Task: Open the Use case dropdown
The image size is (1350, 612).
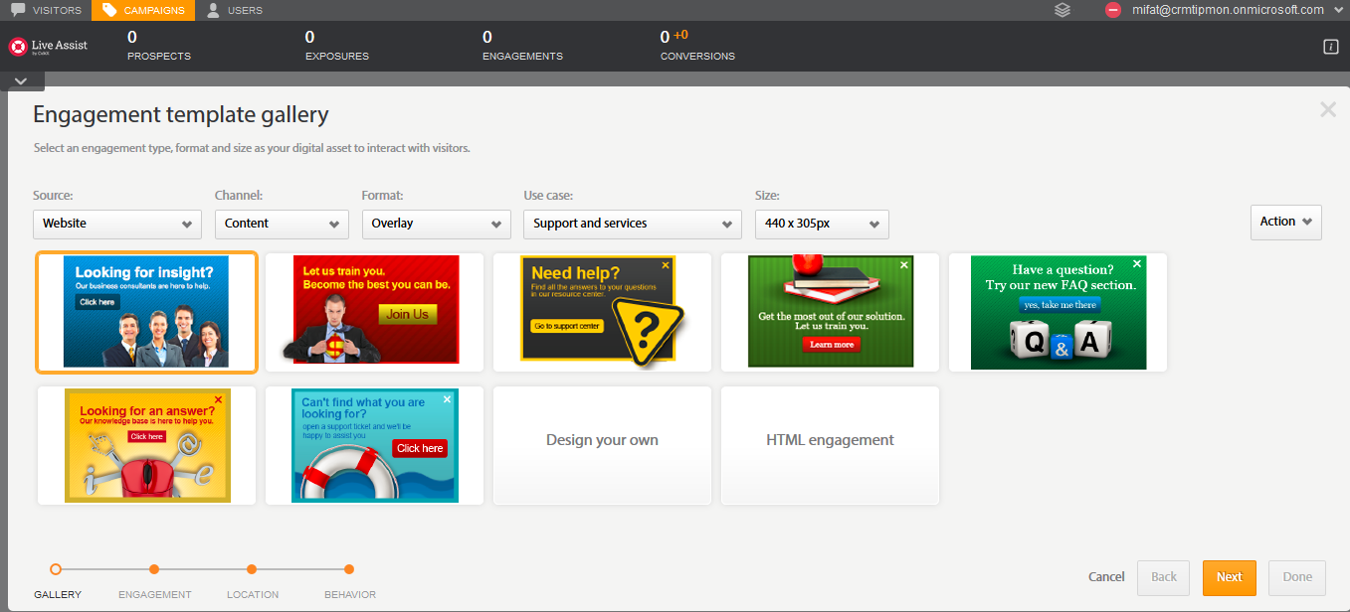Action: pos(632,224)
